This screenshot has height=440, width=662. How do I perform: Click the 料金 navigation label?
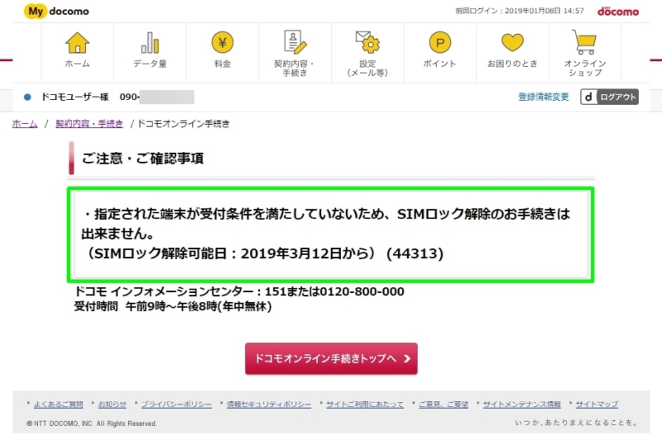point(223,64)
